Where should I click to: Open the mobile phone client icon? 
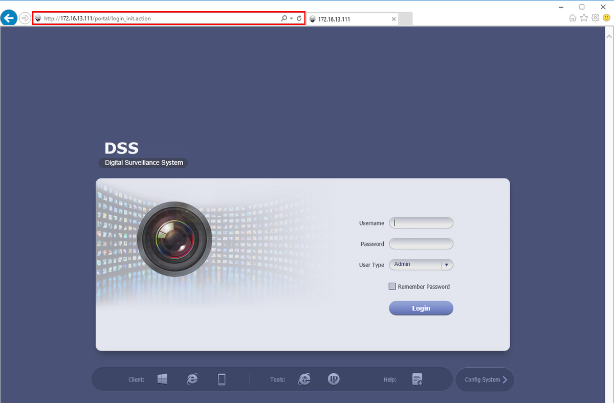tap(222, 379)
